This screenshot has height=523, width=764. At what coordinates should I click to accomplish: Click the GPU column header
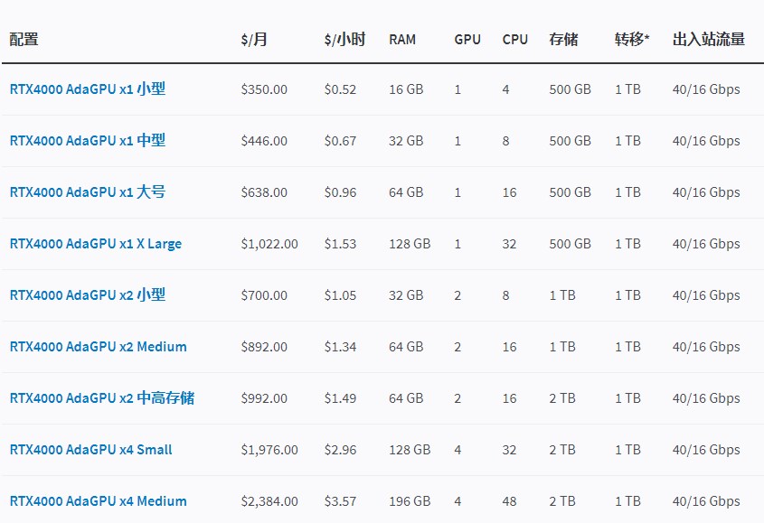(467, 40)
